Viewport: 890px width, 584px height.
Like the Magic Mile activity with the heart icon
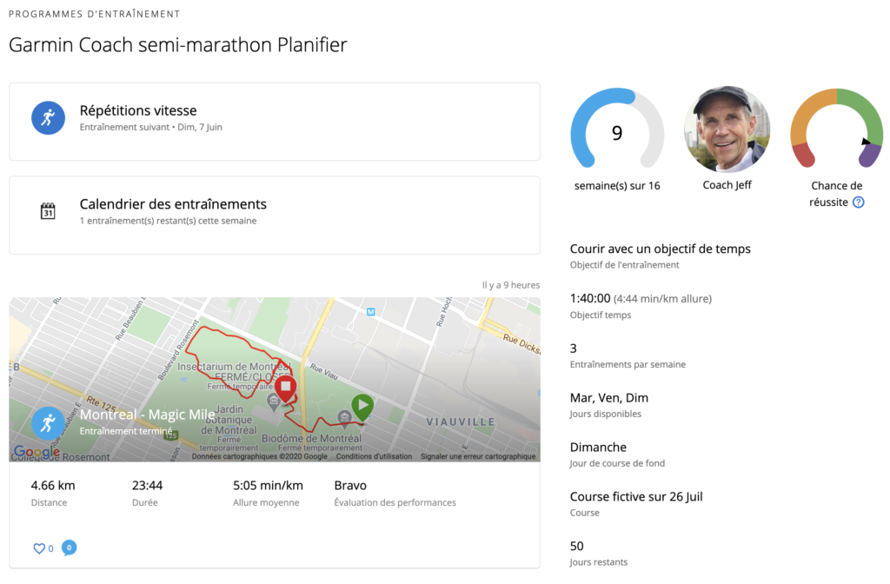click(x=39, y=548)
